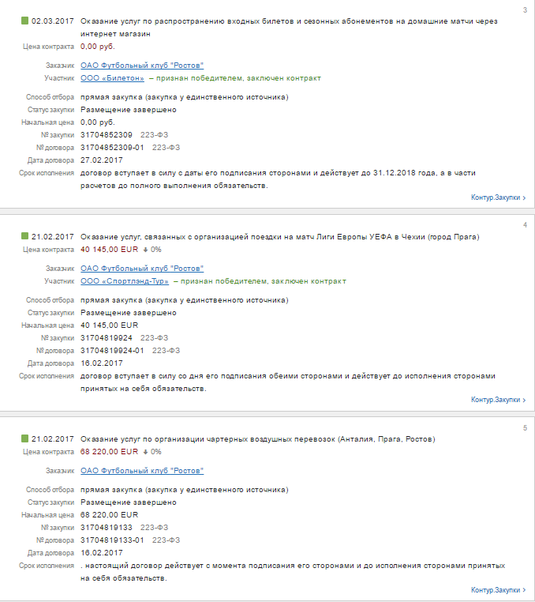Click green status square beside 02.03.2017
Viewport: 535px width, 602px height.
tap(25, 21)
